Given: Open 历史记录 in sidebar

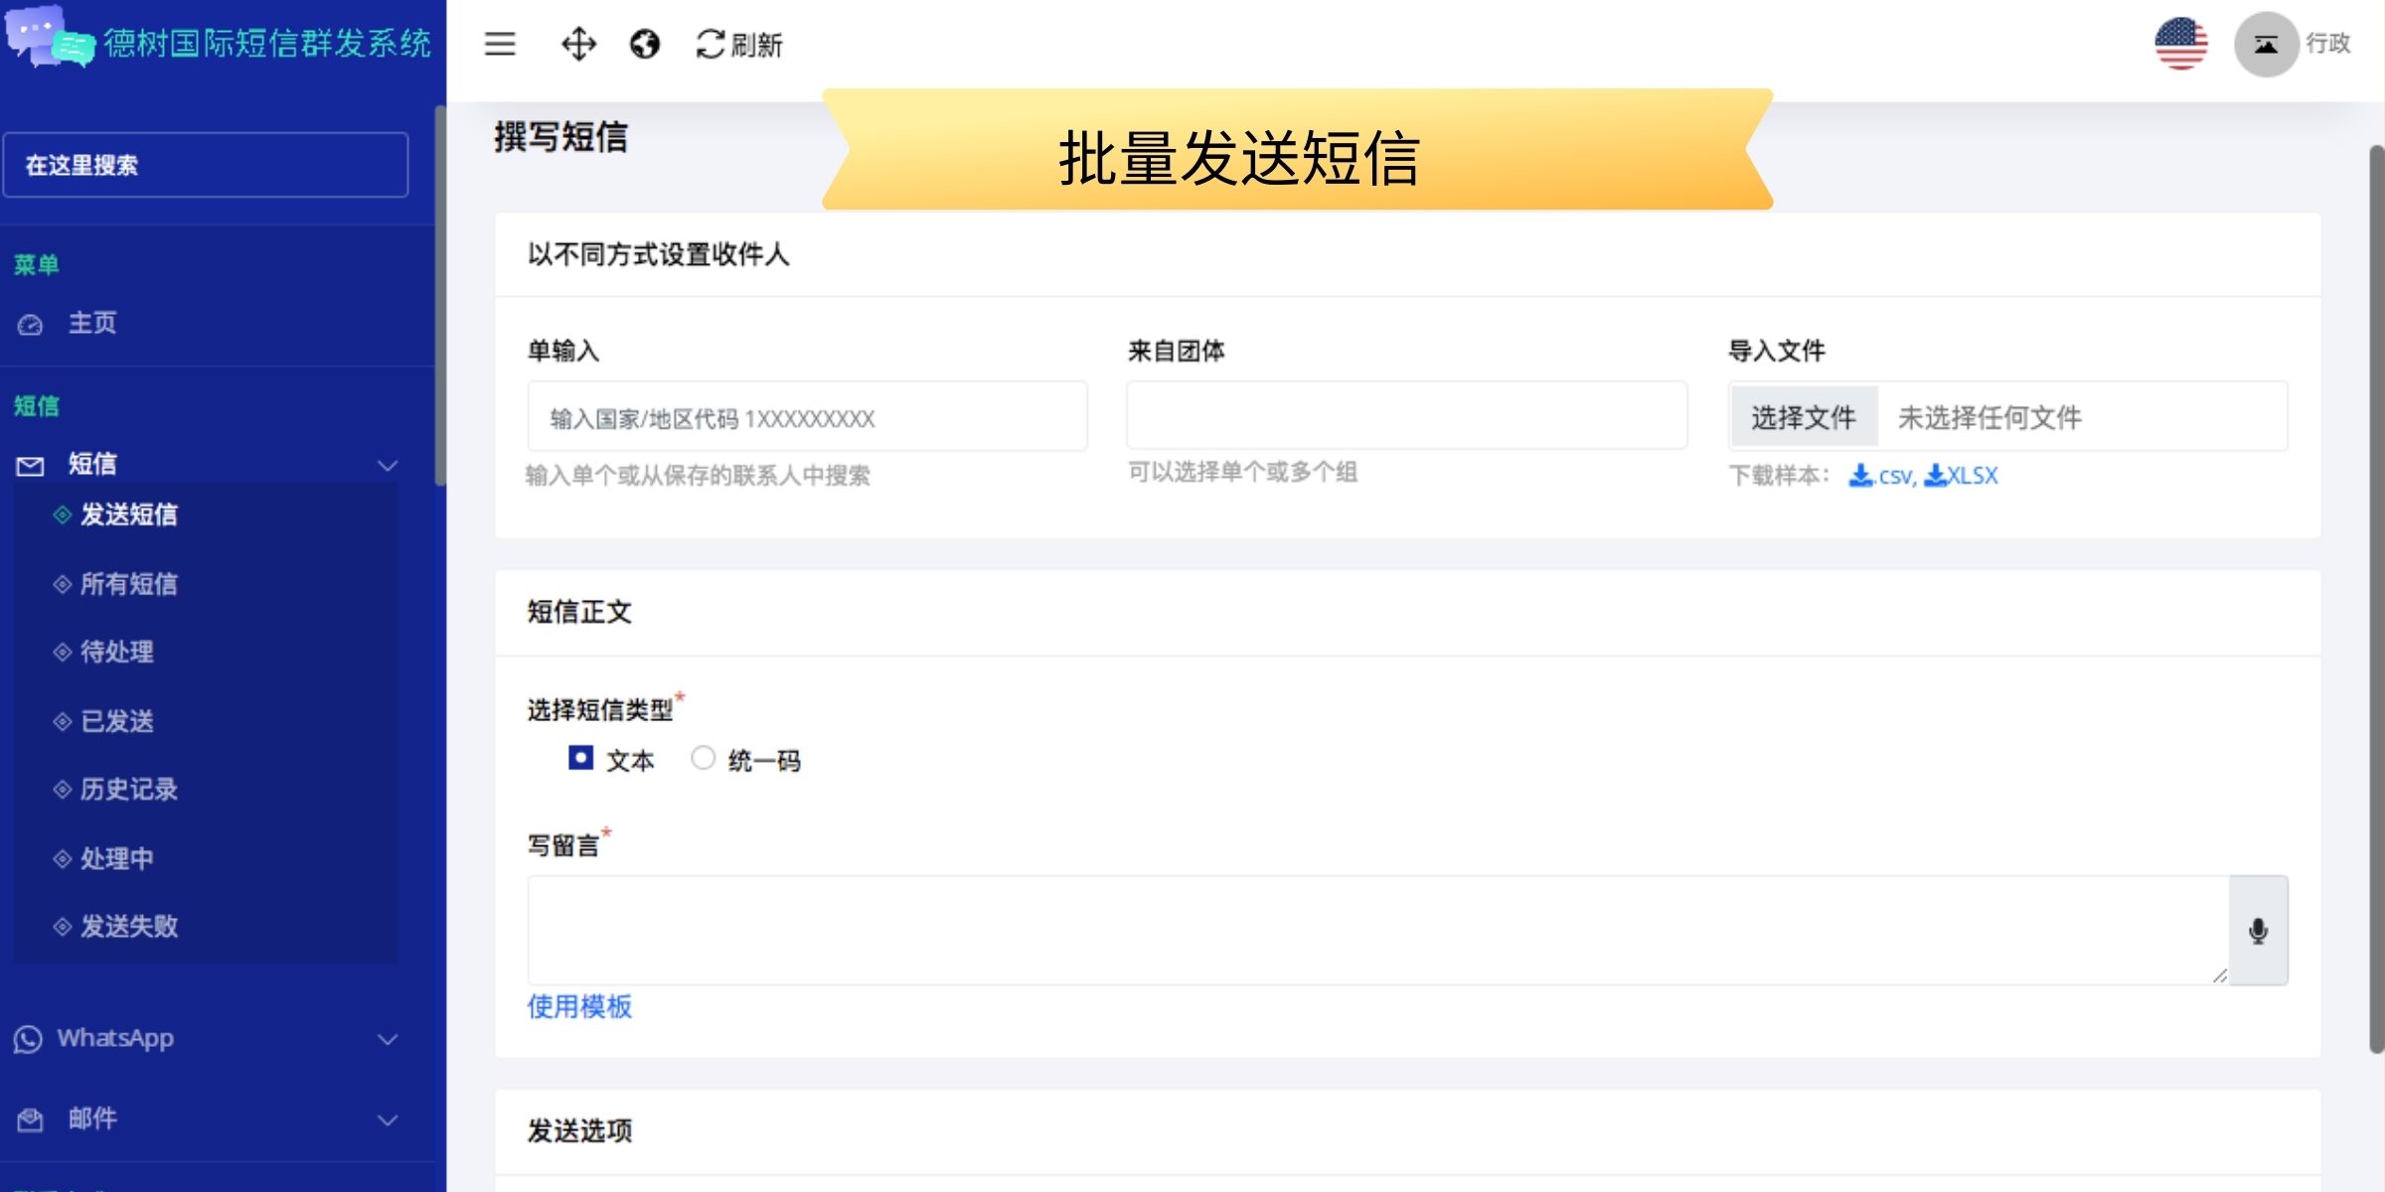Looking at the screenshot, I should click(129, 790).
